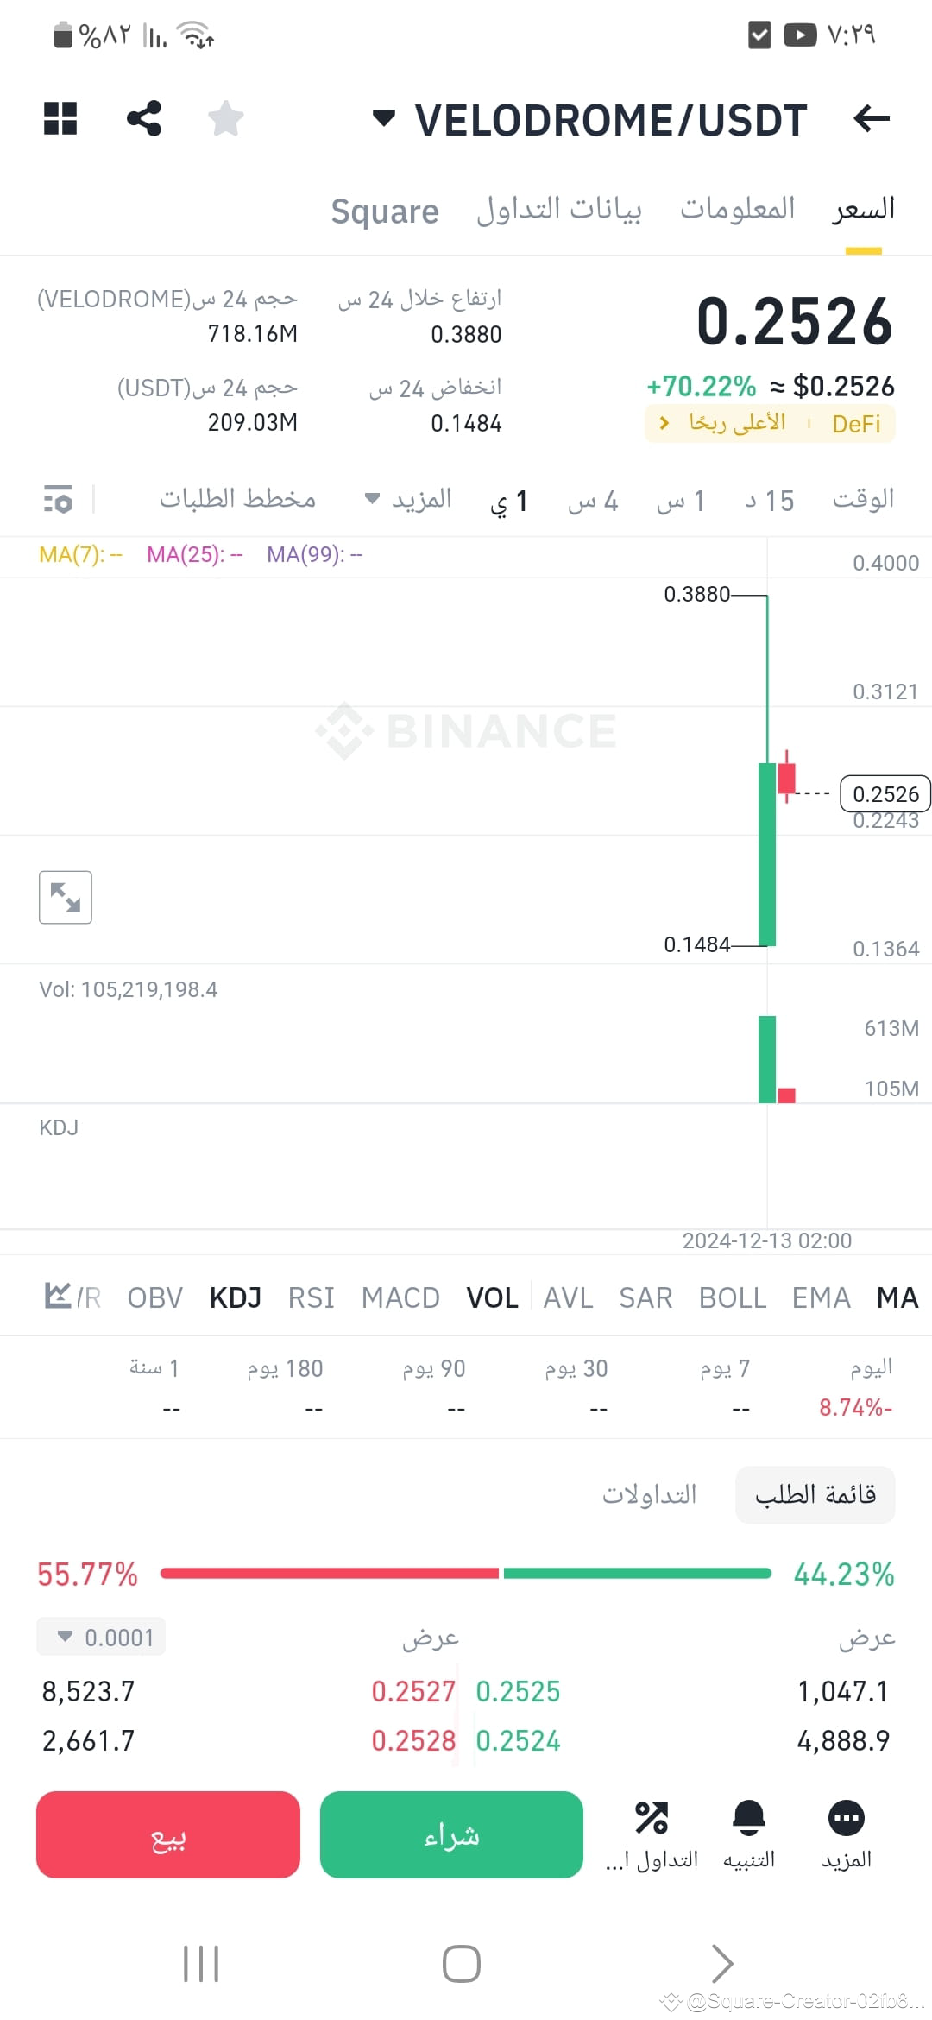This screenshot has height=2020, width=932.
Task: Select the 1ي daily timeframe
Action: [x=511, y=499]
